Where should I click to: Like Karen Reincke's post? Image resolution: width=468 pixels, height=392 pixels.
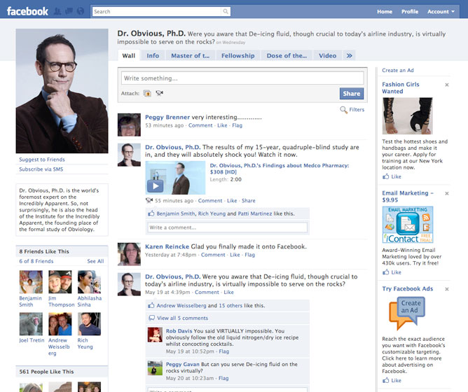click(235, 255)
